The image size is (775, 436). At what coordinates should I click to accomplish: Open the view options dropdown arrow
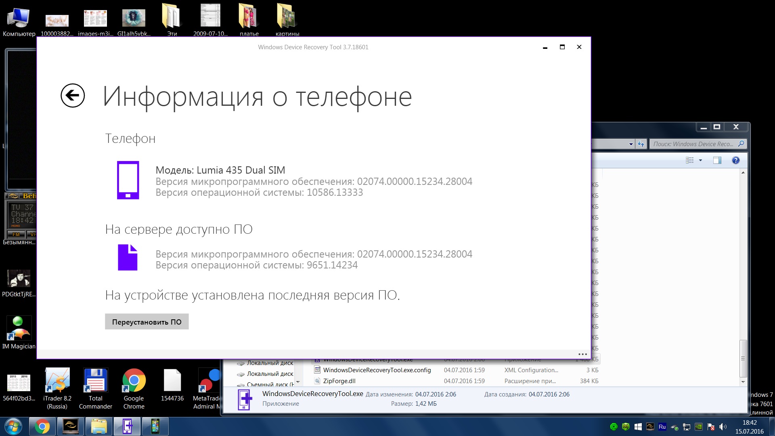[700, 160]
